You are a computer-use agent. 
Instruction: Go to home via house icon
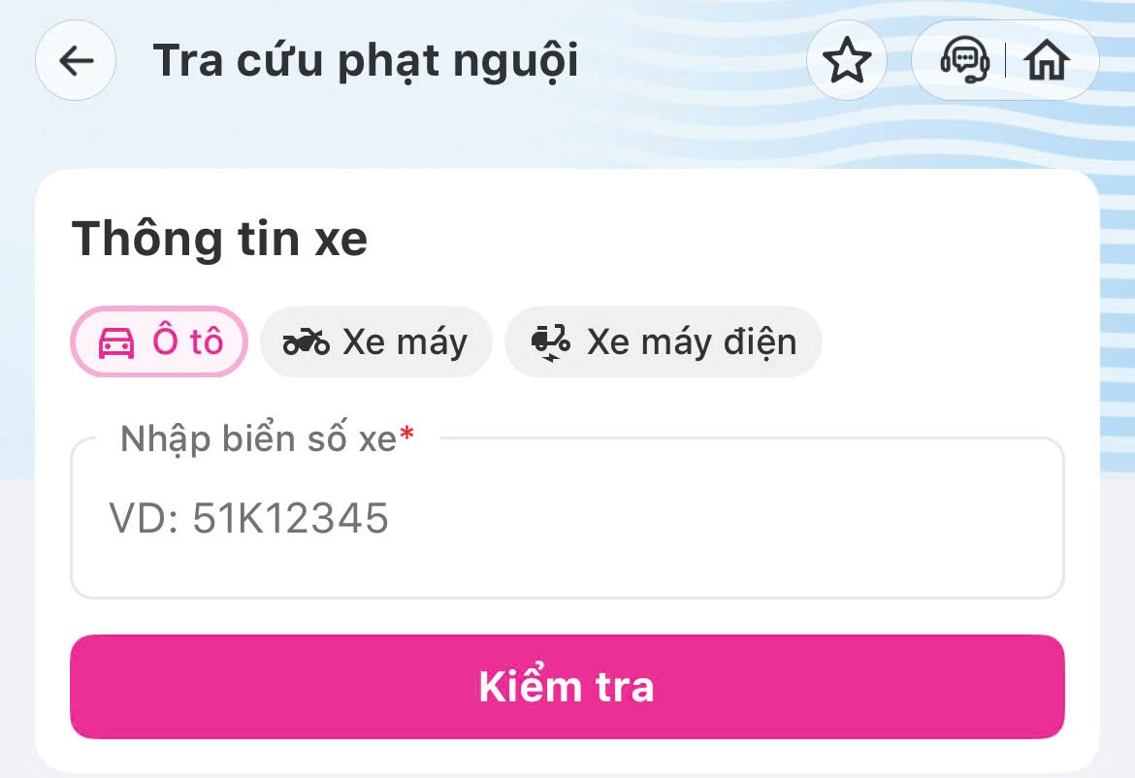click(1049, 61)
